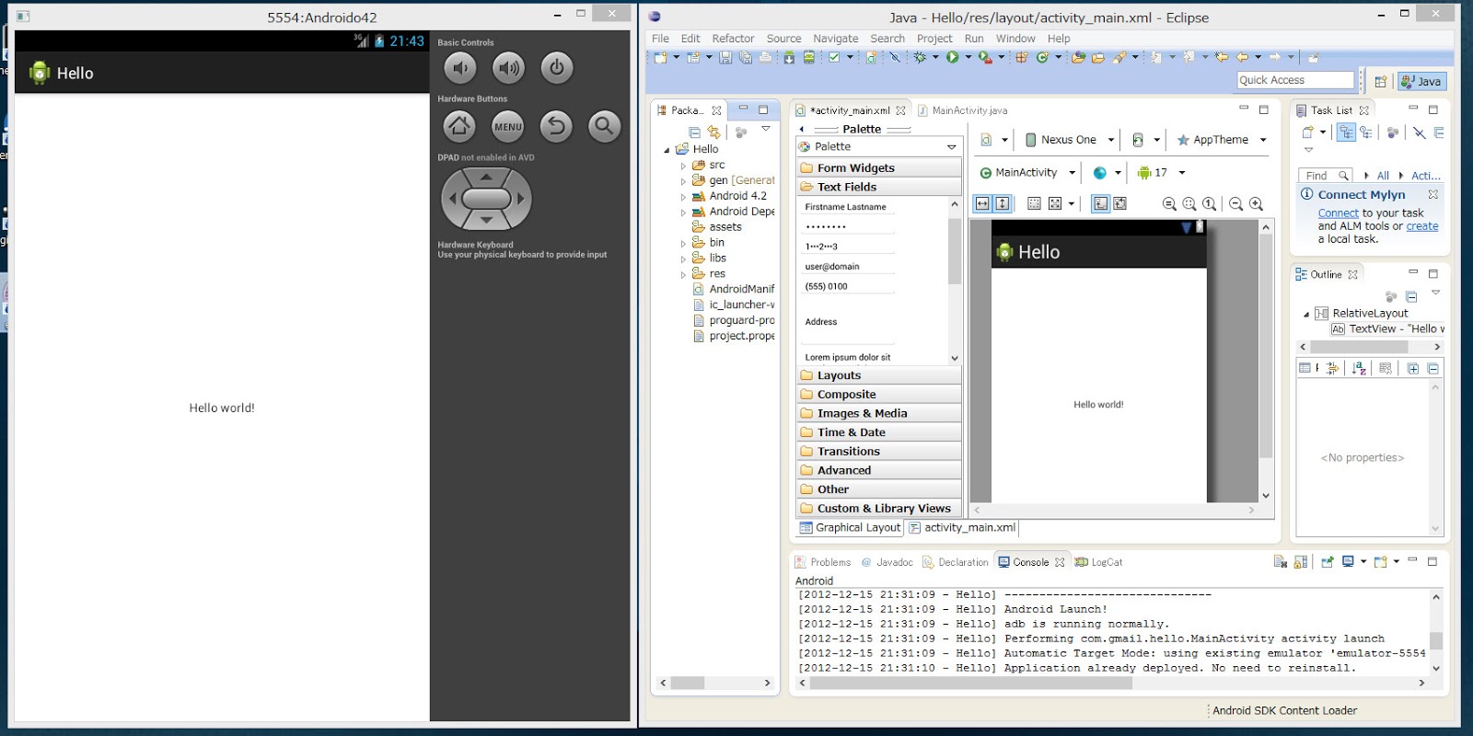Zoom in on the layout canvas
Image resolution: width=1473 pixels, height=736 pixels.
tap(1256, 203)
